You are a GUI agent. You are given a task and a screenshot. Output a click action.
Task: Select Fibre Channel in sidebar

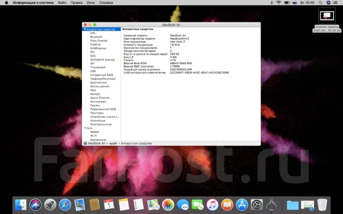click(x=99, y=41)
